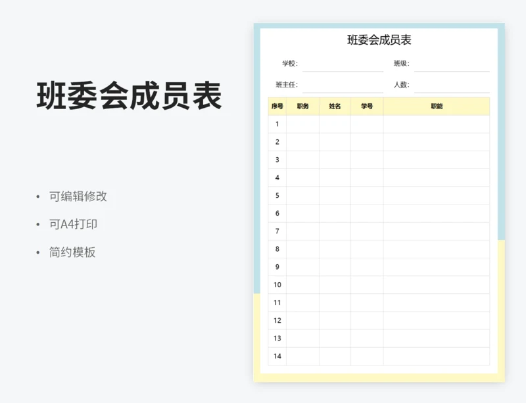Select row number 14 cell
Screen dimensions: 526x403
pyautogui.click(x=277, y=356)
